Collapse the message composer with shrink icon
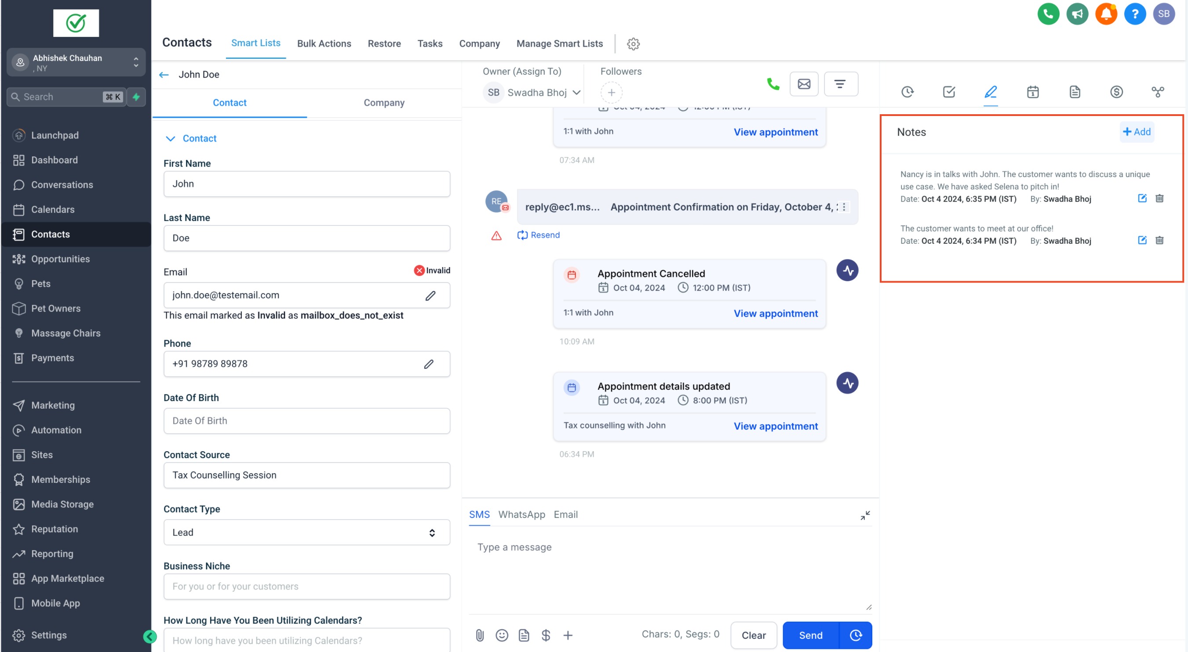The image size is (1188, 652). [x=865, y=515]
